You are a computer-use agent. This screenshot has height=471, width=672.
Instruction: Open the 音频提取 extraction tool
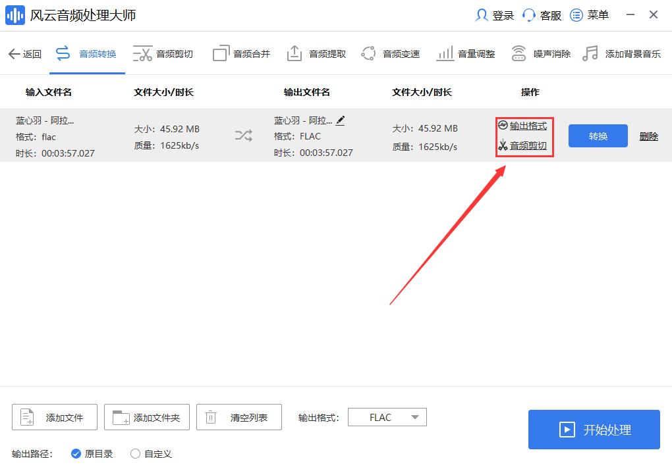coord(316,53)
